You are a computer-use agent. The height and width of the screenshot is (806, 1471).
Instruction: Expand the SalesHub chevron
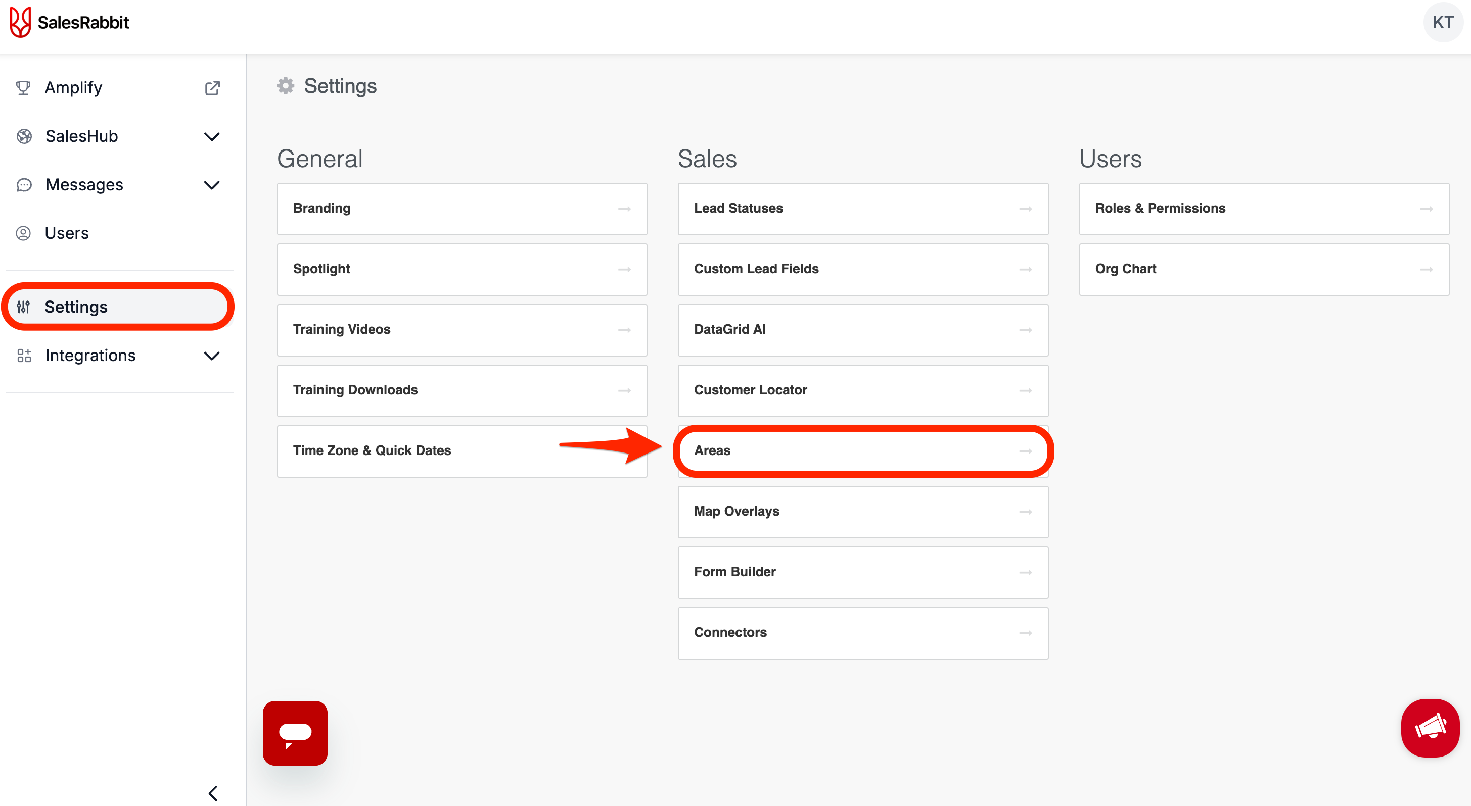pos(212,137)
